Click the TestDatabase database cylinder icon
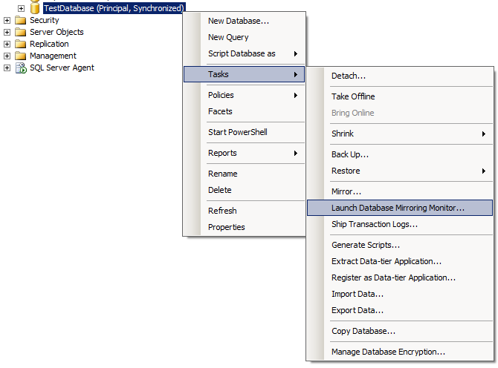 (35, 8)
